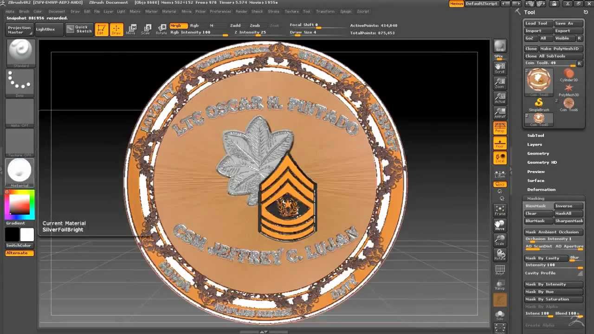Activate the Scale transform icon in top shelf
Image resolution: width=594 pixels, height=334 pixels.
click(146, 30)
